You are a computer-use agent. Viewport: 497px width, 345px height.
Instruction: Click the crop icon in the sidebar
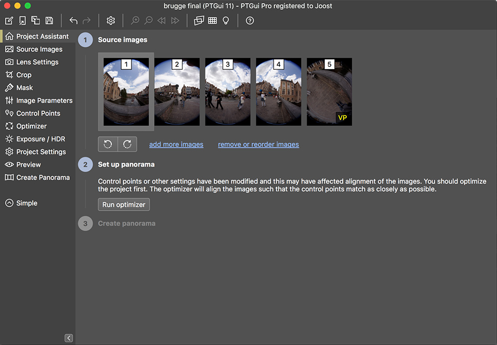point(9,75)
